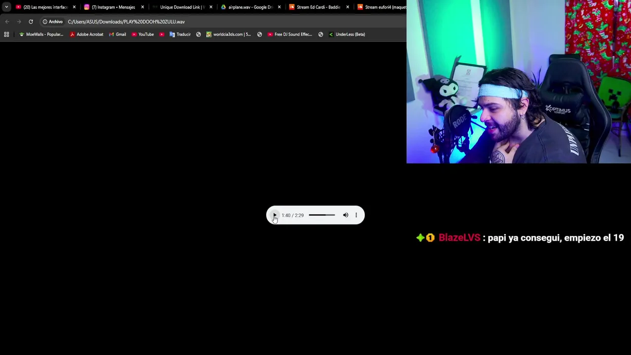Close the Instagram Mensajes tab
631x355 pixels.
point(142,7)
